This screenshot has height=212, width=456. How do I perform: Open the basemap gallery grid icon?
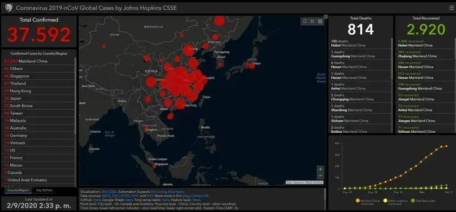tap(320, 21)
